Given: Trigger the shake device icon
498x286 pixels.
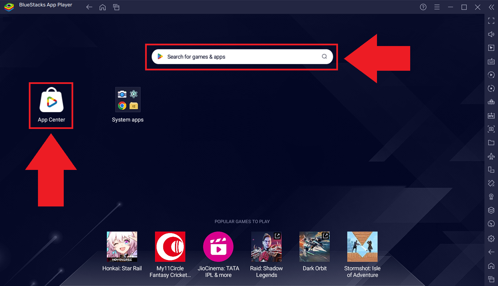Looking at the screenshot, I should [491, 183].
